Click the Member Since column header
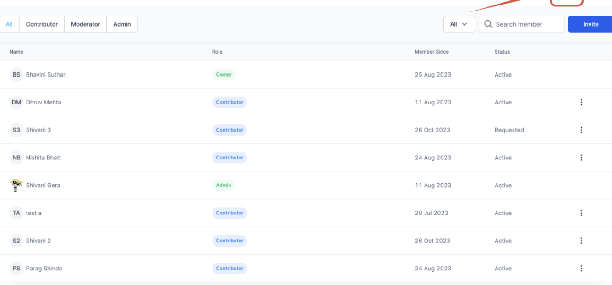The image size is (612, 285). pyautogui.click(x=432, y=52)
